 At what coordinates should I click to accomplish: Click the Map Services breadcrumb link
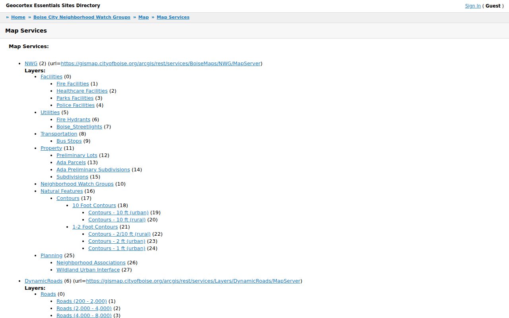(x=173, y=17)
